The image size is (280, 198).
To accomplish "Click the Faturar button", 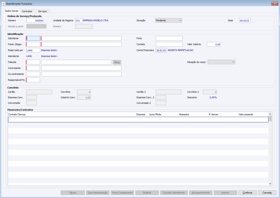I will [x=73, y=193].
